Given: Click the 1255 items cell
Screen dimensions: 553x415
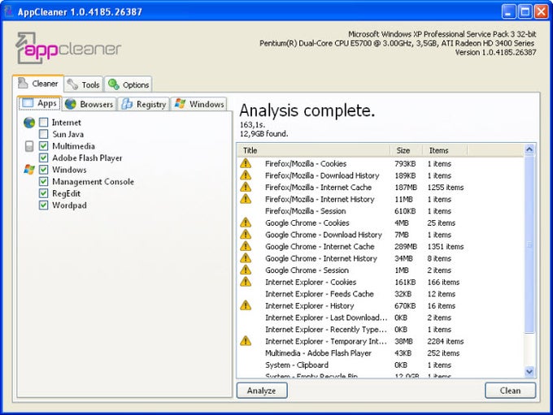Looking at the screenshot, I should pos(446,188).
